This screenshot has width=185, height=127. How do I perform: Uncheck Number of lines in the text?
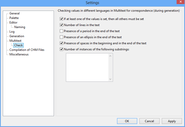pos(62,25)
